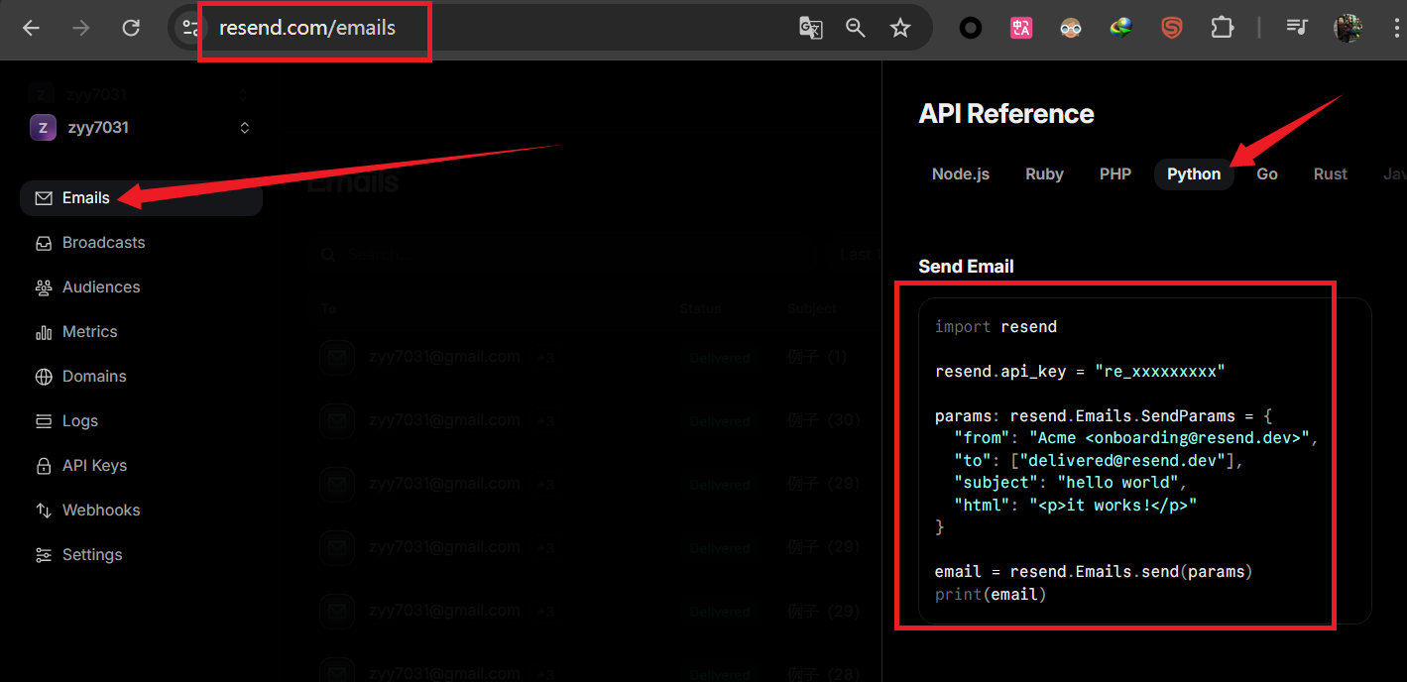This screenshot has width=1407, height=682.
Task: Click the Logs list icon
Action: [x=44, y=421]
